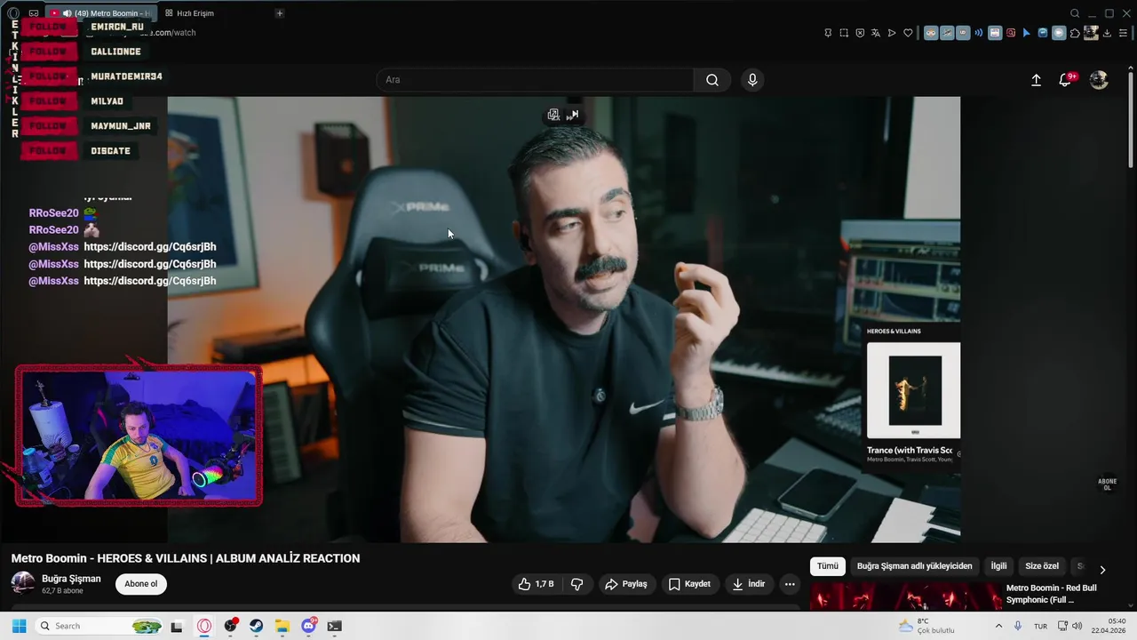Open the browser's search tabs magnifier

[x=1075, y=13]
